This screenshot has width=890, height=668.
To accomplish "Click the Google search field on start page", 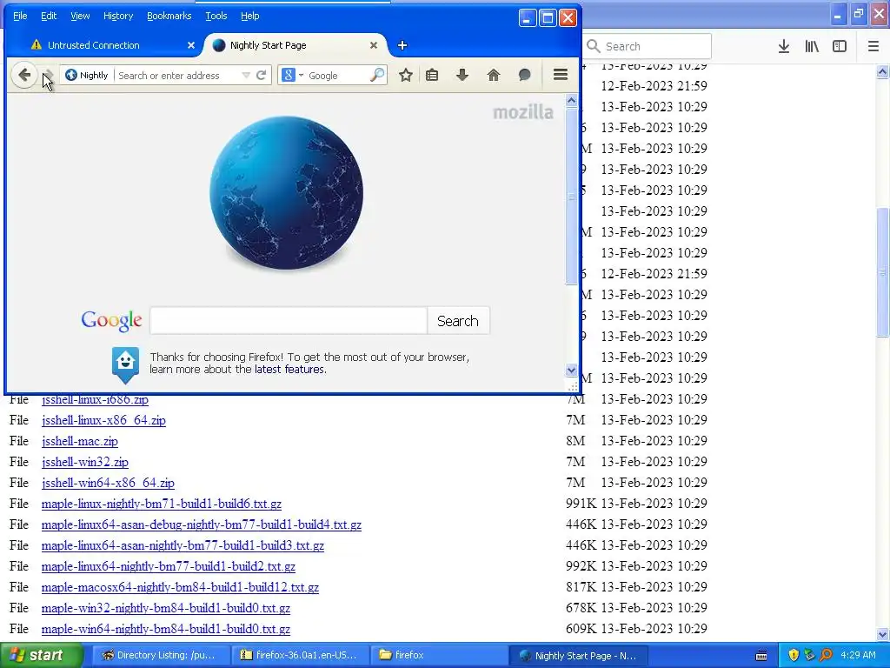I will (289, 321).
